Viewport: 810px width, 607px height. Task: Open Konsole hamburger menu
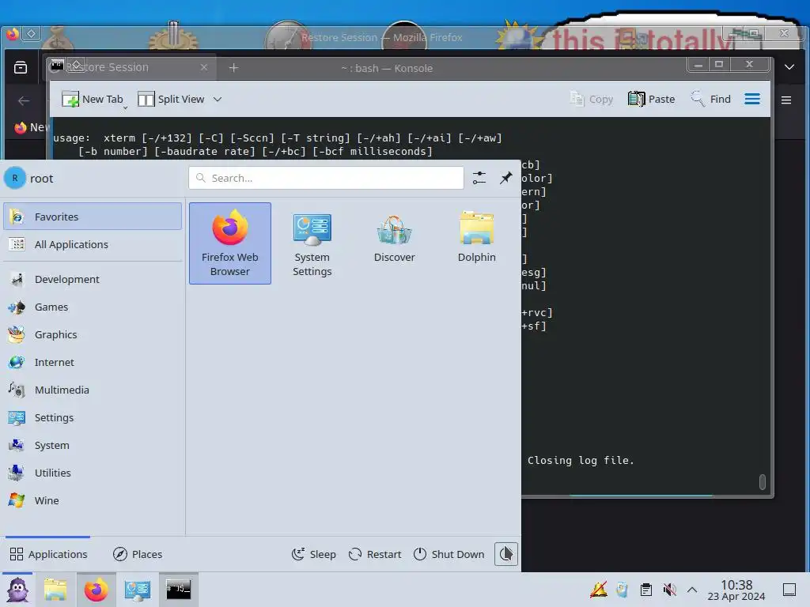[x=752, y=99]
